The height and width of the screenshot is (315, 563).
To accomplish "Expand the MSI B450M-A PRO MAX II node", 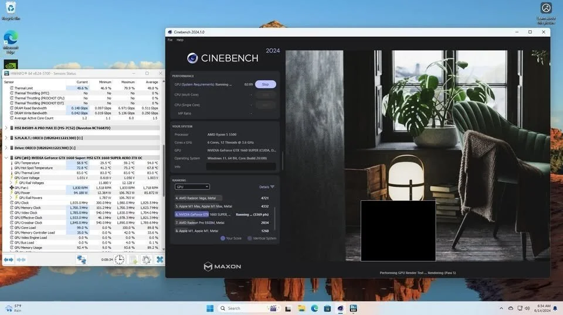I will point(6,128).
